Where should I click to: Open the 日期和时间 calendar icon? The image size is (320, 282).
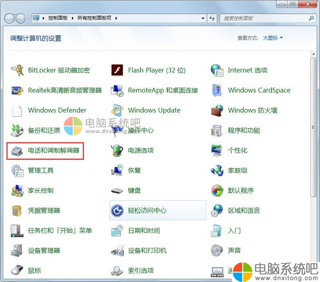(117, 230)
